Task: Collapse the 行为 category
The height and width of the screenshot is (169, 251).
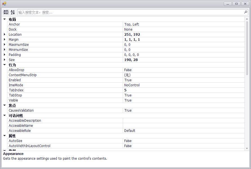Action: 5,65
